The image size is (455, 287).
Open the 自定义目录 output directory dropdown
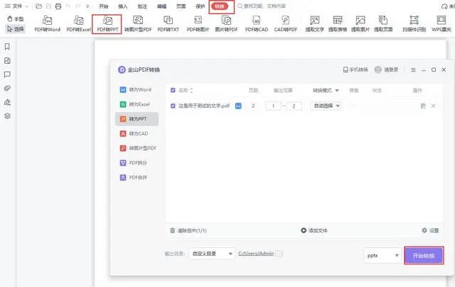tap(212, 254)
